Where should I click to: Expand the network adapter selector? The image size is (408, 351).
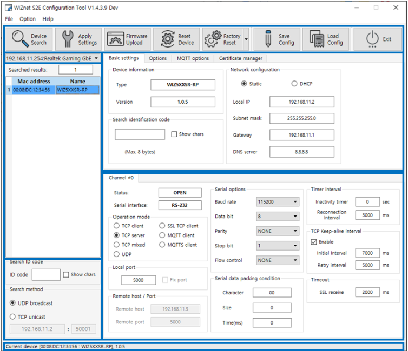[x=96, y=58]
